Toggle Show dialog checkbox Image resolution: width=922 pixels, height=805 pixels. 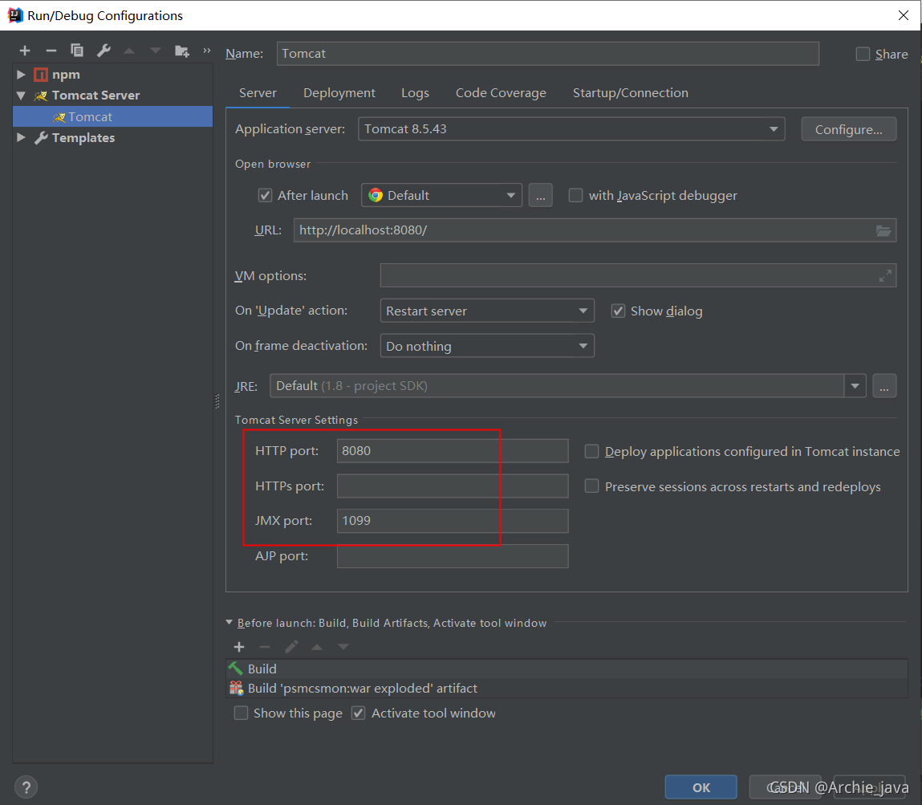pos(618,311)
